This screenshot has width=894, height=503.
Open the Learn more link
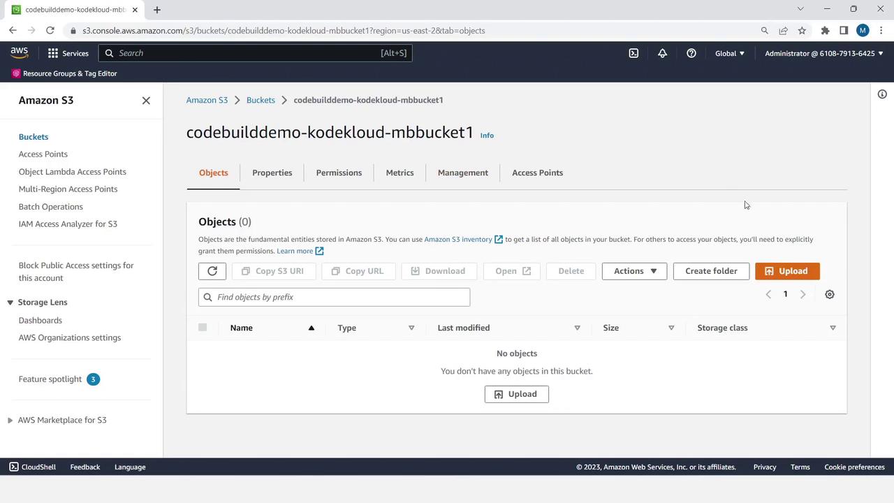[300, 251]
